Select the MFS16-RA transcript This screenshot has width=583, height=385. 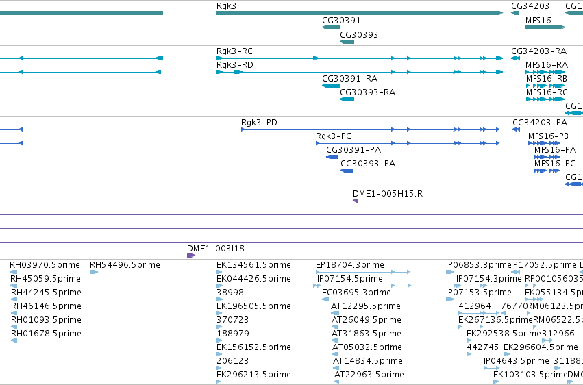click(545, 72)
